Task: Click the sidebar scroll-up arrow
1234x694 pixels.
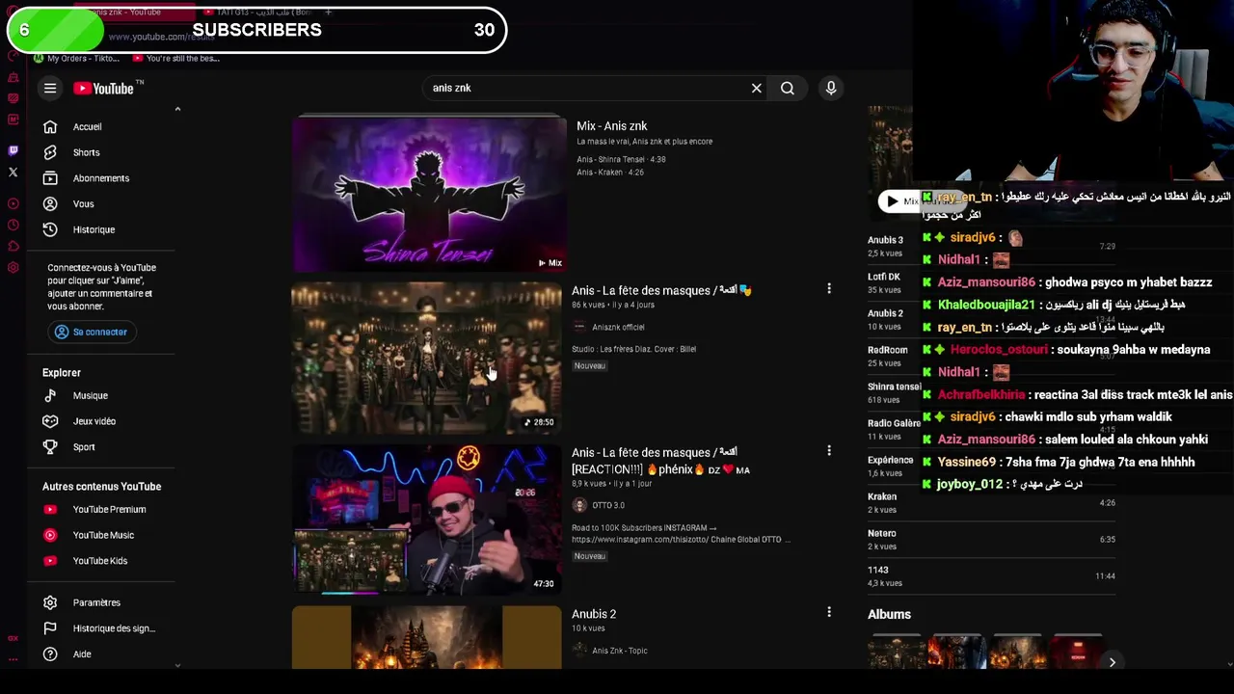Action: coord(177,110)
